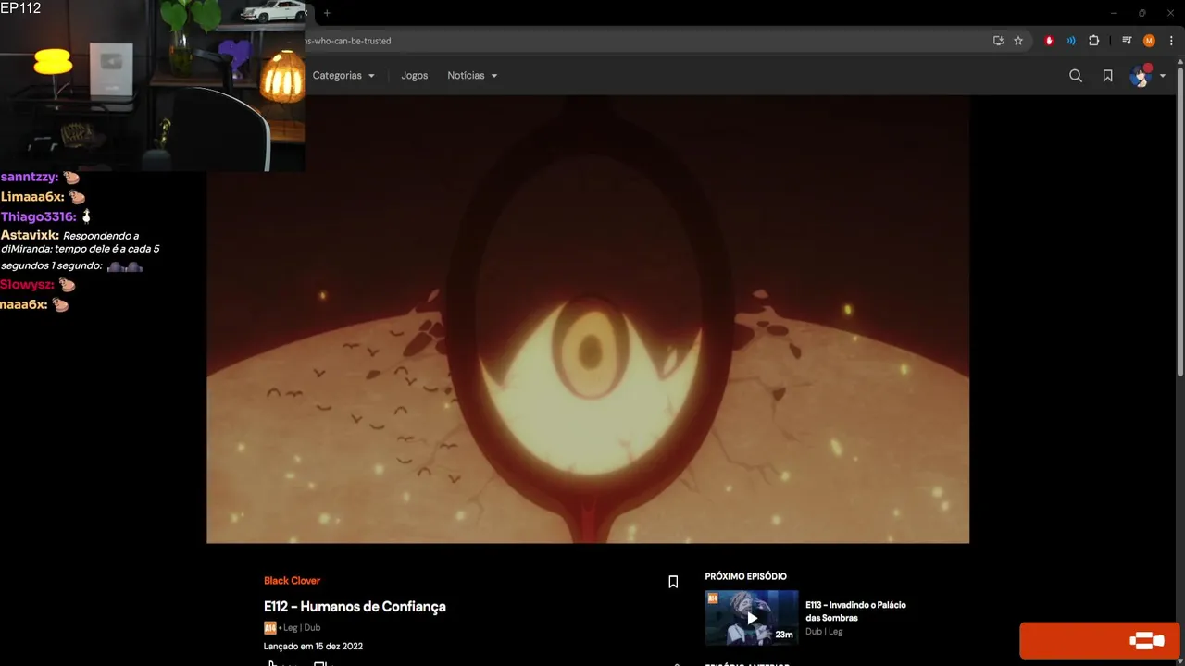This screenshot has width=1185, height=666.
Task: Click the video player area
Action: pos(588,319)
